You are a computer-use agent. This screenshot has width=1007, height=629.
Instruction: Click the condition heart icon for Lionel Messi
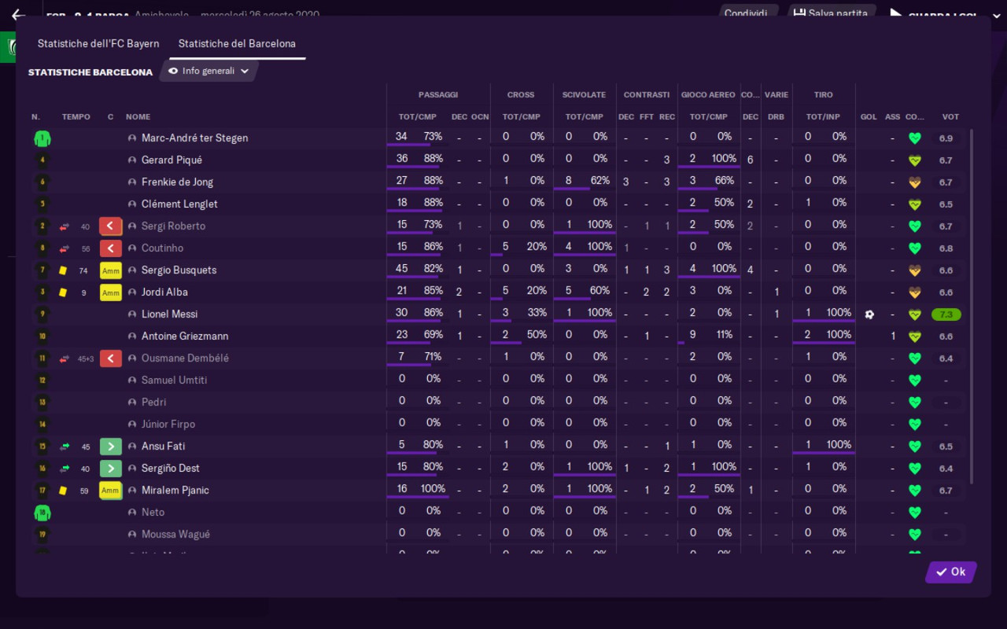914,314
